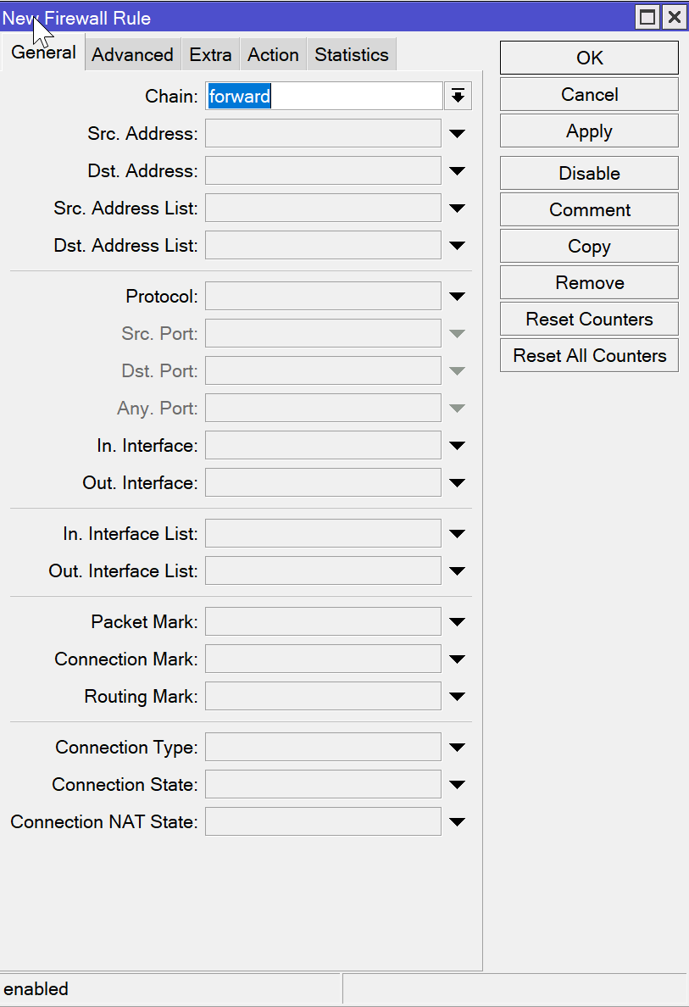
Task: Expand the Connection NAT State dropdown
Action: click(458, 821)
